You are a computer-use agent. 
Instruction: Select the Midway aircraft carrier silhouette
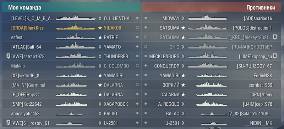[207, 18]
